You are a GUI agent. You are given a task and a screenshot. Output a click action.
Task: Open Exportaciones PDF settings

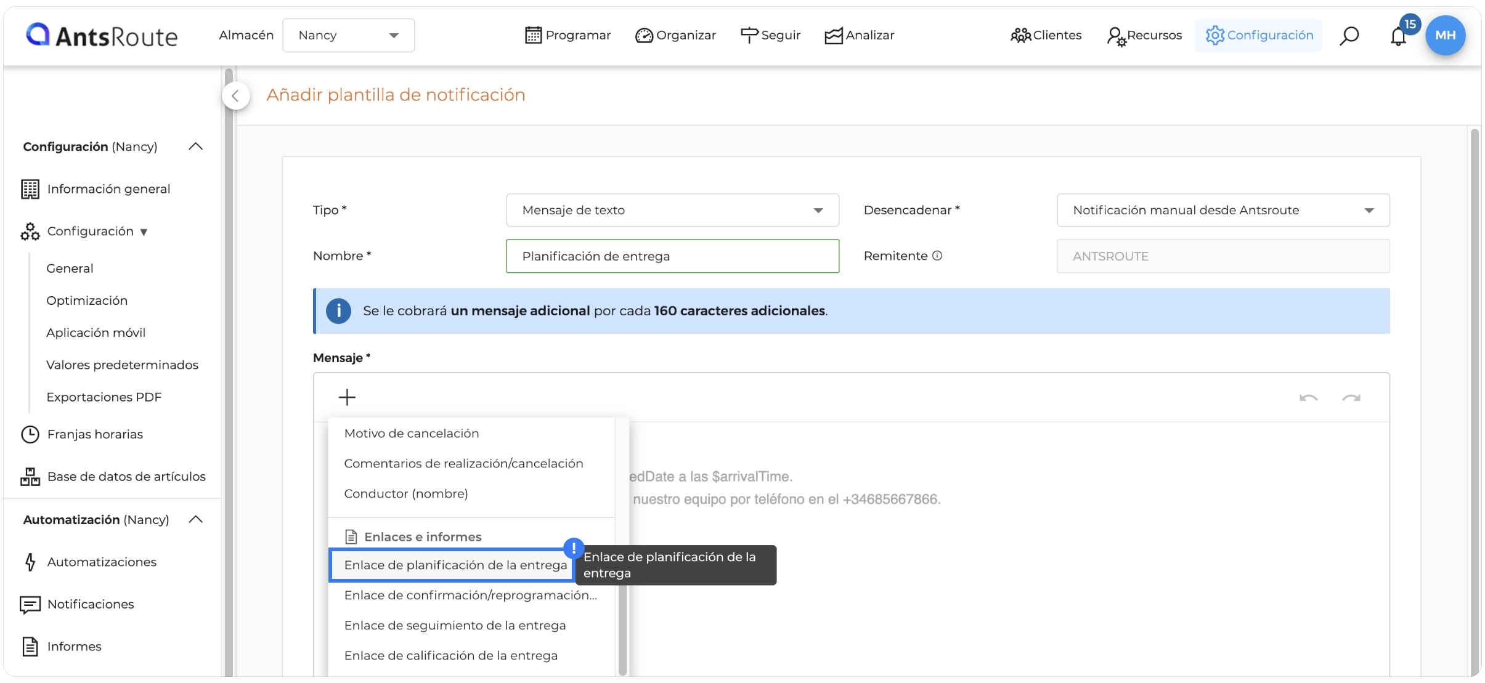click(x=104, y=397)
